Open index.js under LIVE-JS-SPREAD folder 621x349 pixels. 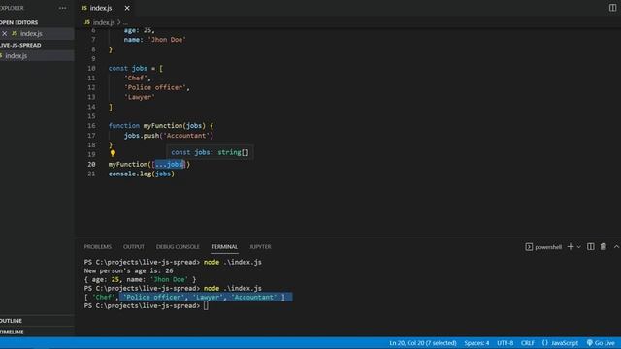pyautogui.click(x=16, y=56)
